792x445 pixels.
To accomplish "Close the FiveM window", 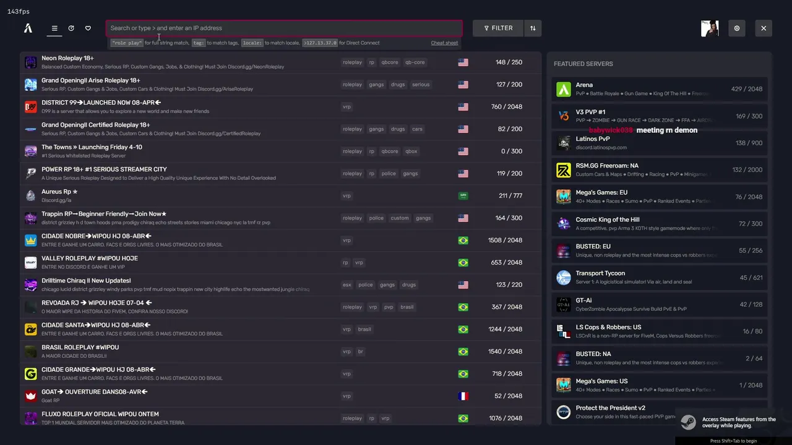I will pos(764,28).
